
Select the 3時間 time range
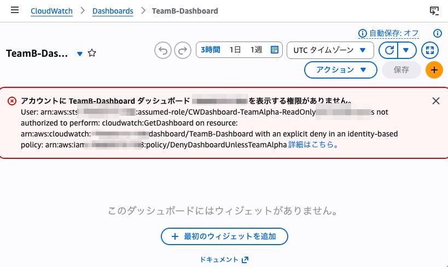pos(211,50)
